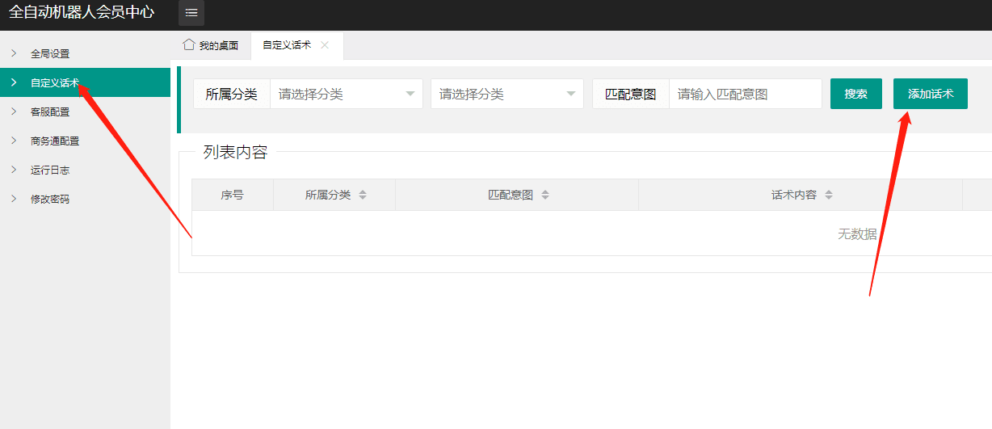Viewport: 992px width, 429px height.
Task: Expand the 客服配置 sidebar chevron
Action: coord(14,111)
